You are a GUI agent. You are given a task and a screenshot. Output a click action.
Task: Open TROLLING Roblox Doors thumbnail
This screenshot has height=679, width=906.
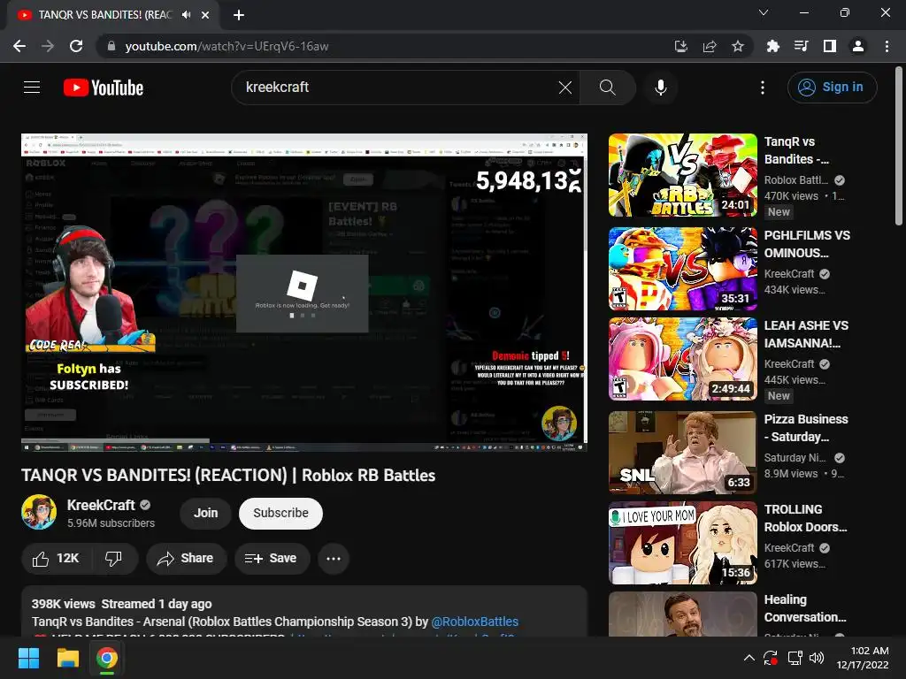pos(682,543)
